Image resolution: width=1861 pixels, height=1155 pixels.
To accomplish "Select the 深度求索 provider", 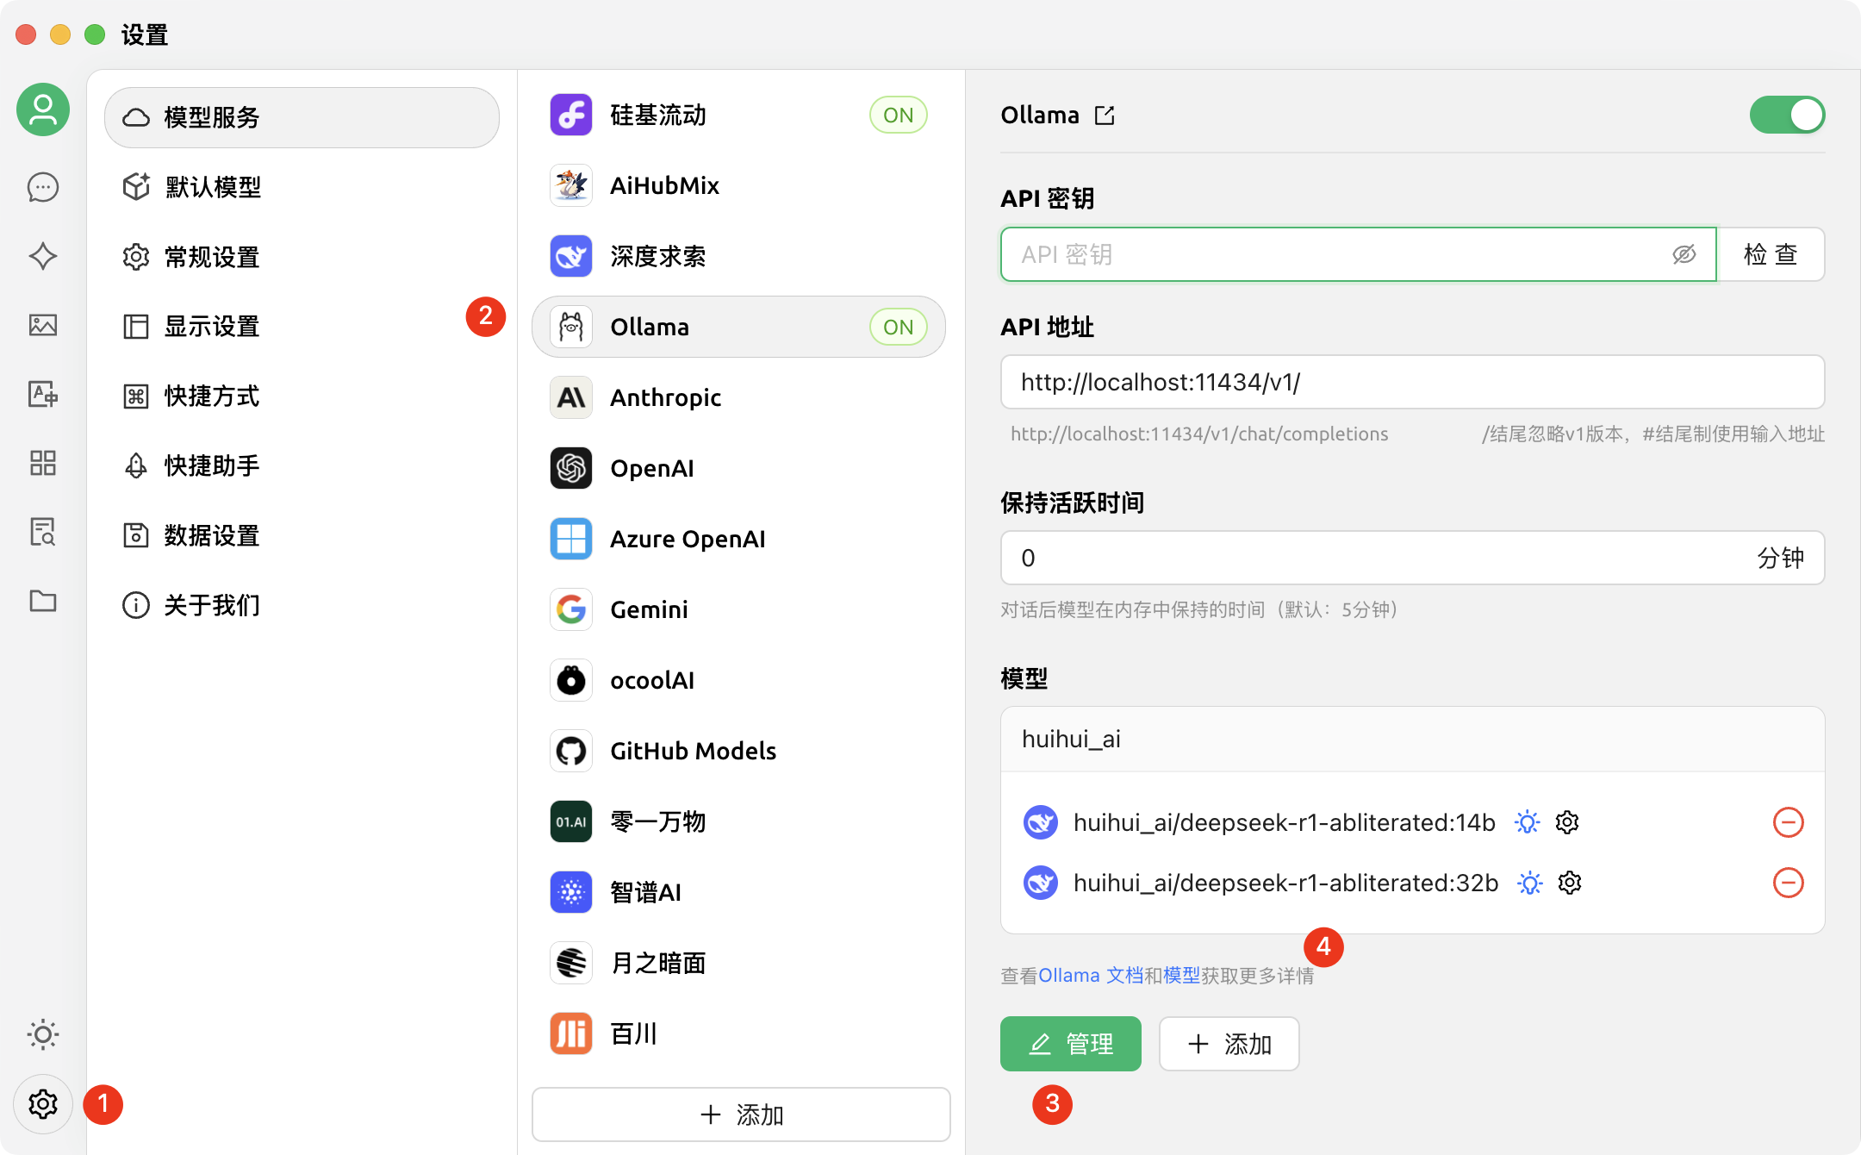I will (738, 256).
